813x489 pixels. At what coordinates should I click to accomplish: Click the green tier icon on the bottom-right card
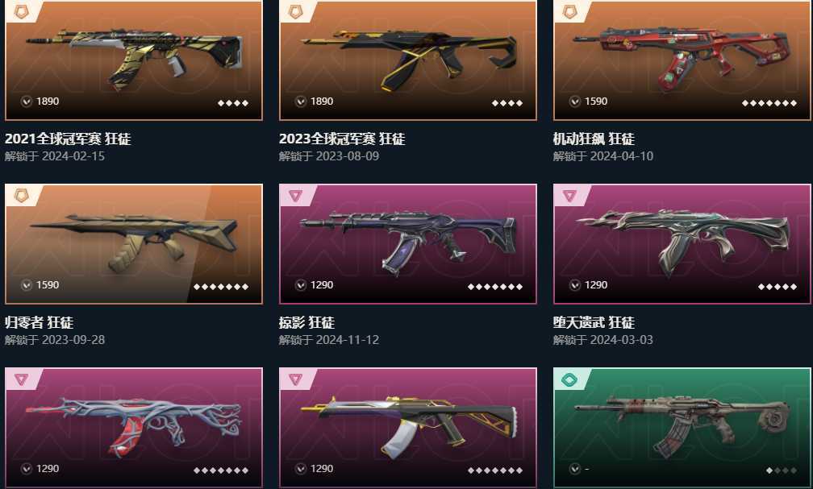pos(569,379)
